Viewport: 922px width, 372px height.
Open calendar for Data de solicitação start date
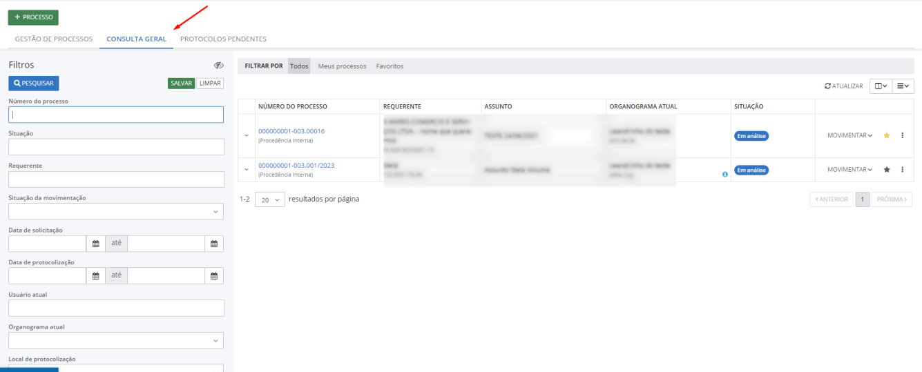[96, 244]
